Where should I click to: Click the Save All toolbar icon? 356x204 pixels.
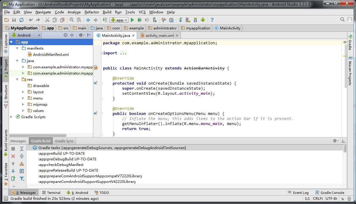tap(14, 20)
